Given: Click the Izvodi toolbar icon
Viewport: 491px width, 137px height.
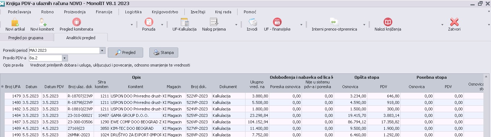Looking at the screenshot, I should tap(252, 22).
